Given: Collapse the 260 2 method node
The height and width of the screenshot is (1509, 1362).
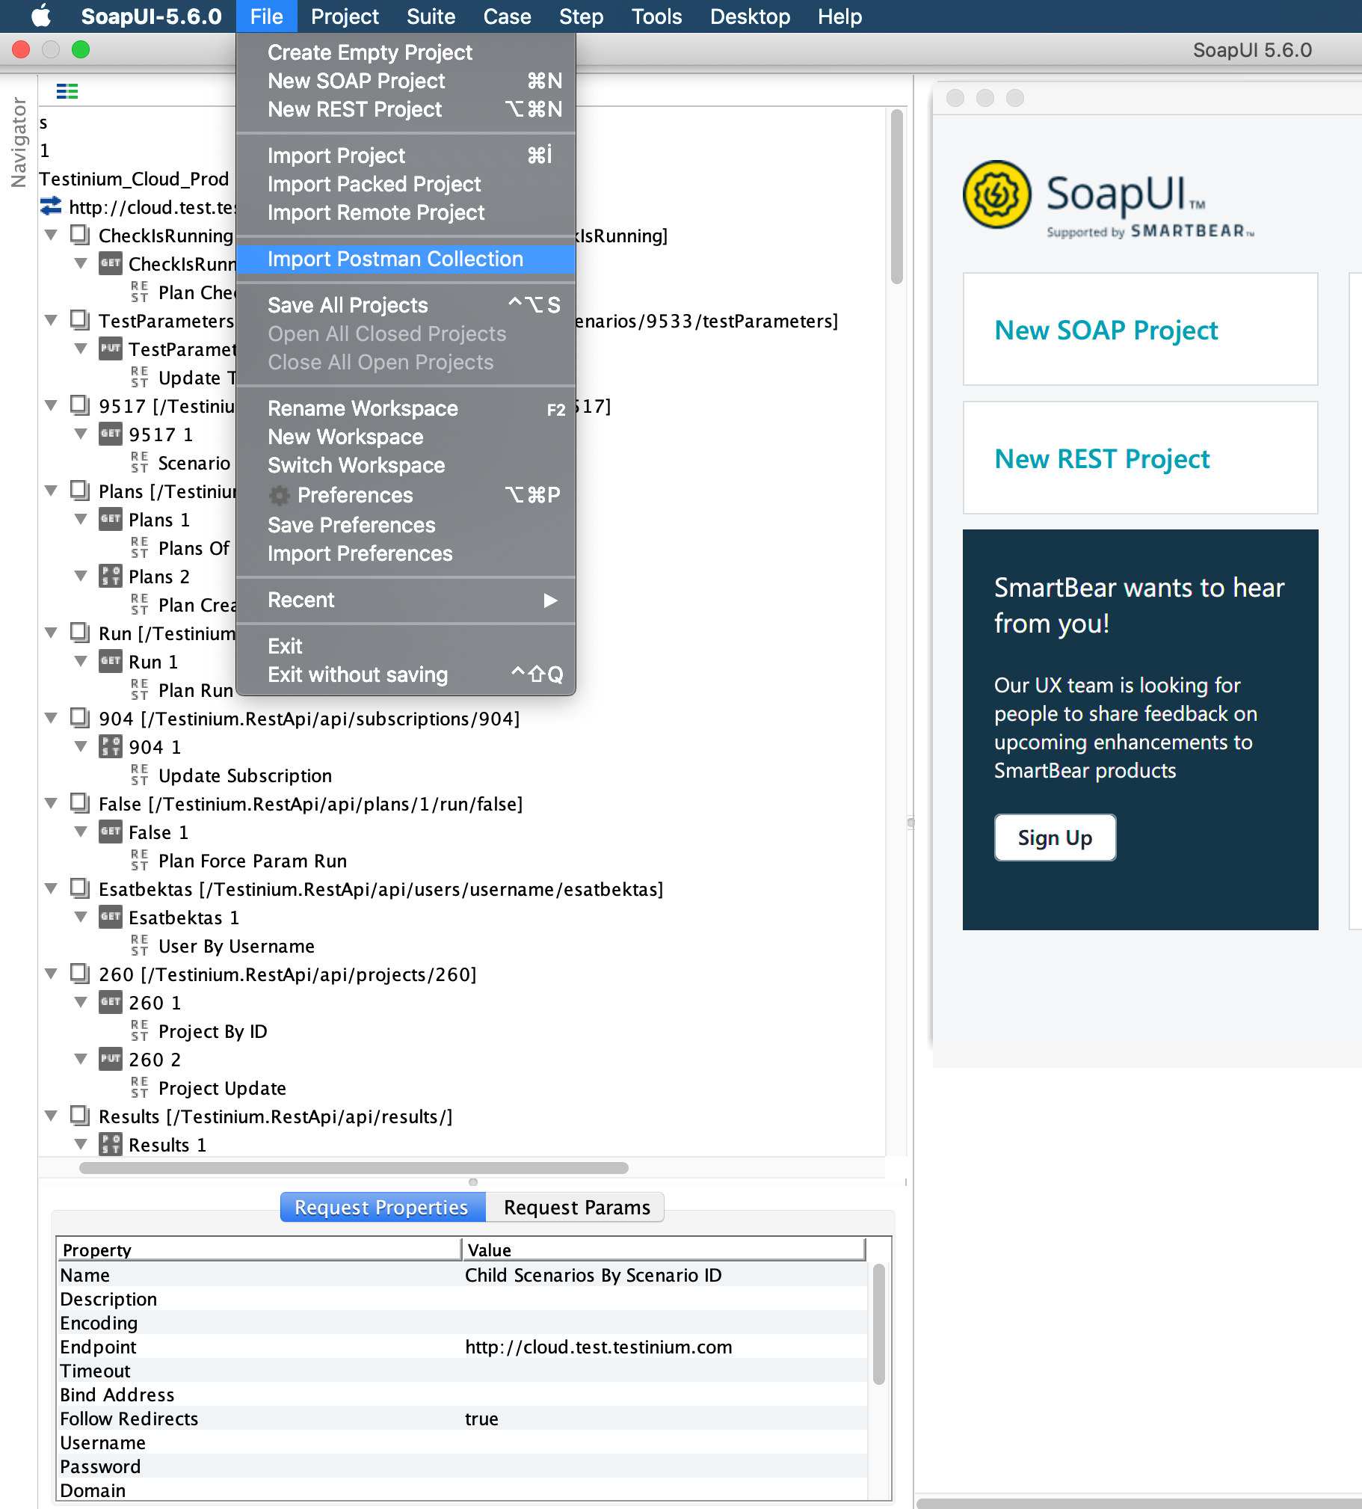Looking at the screenshot, I should pyautogui.click(x=81, y=1060).
